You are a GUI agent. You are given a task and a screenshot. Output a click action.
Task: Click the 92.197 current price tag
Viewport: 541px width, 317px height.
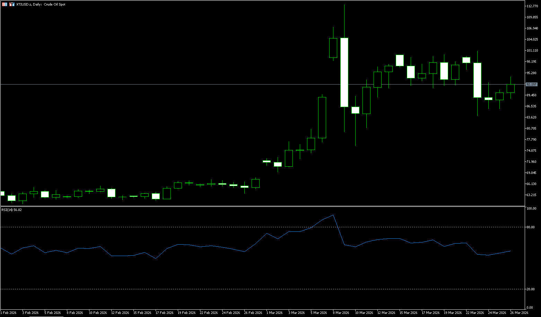(x=531, y=84)
